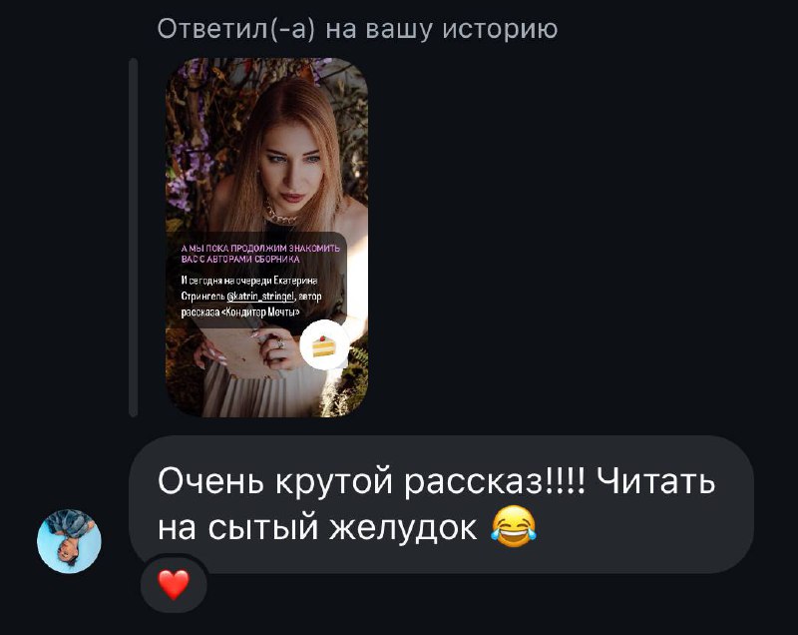Open the sender's round profile avatar
The image size is (798, 635).
69,541
